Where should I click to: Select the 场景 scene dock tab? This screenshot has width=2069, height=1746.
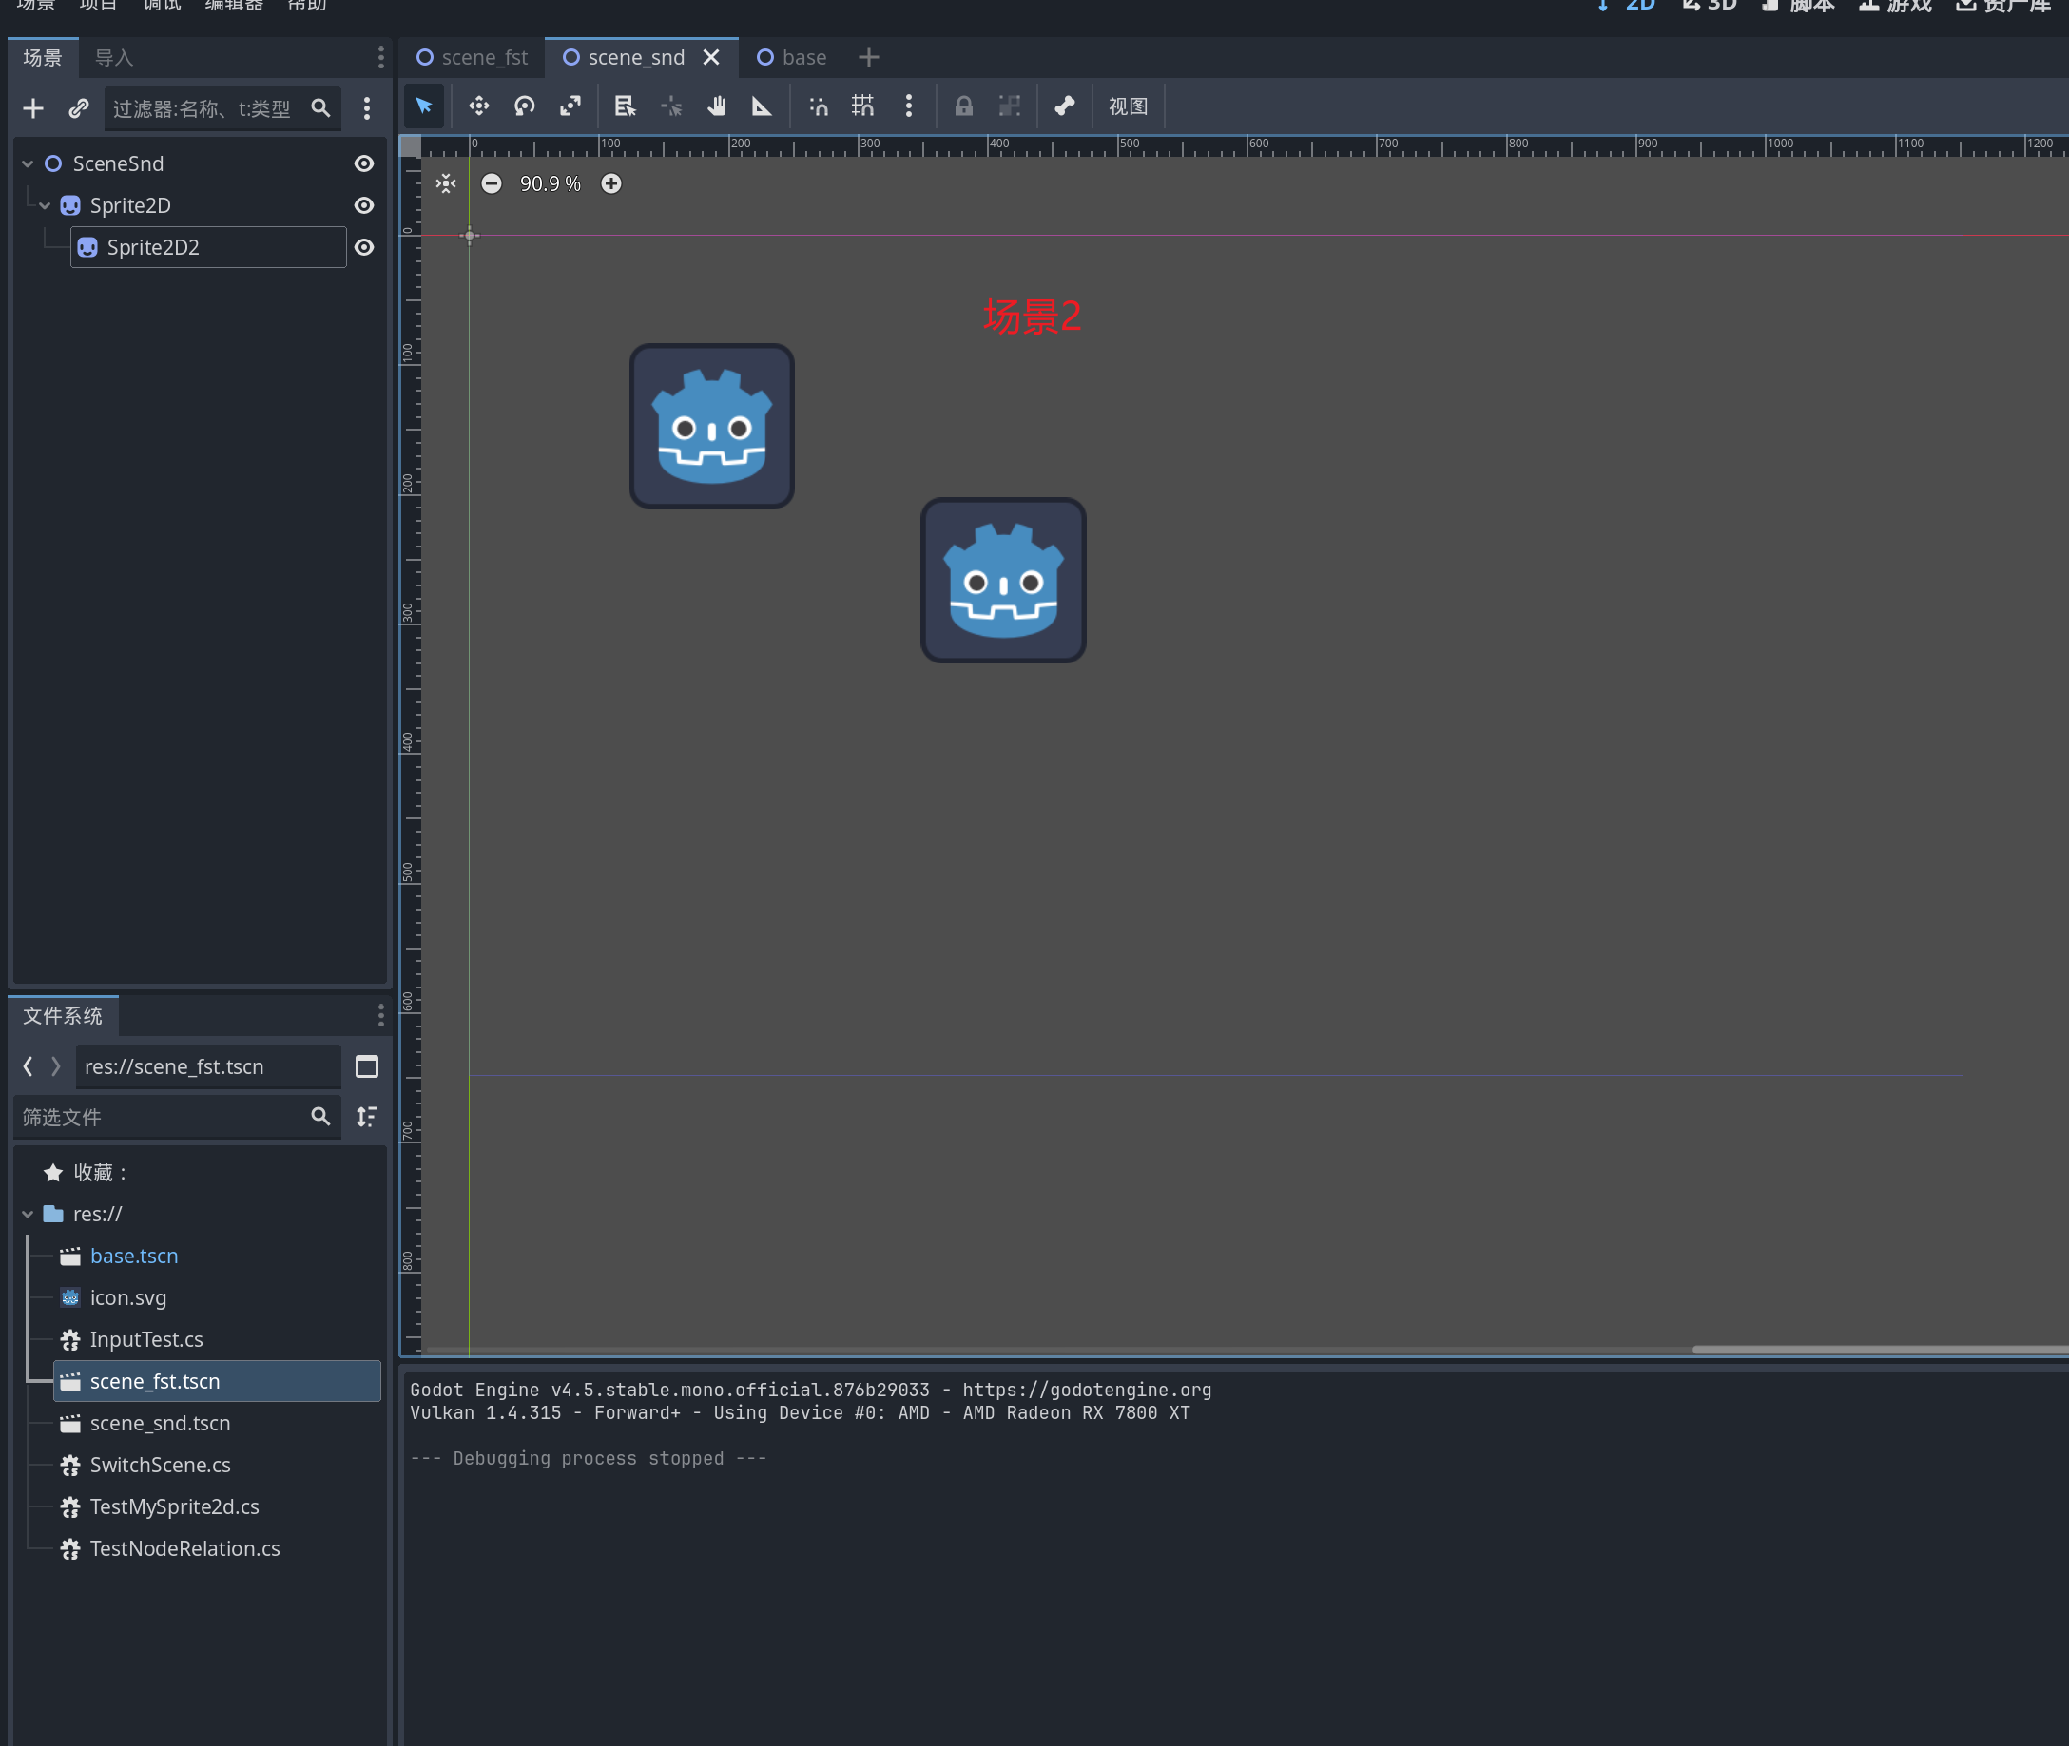pyautogui.click(x=43, y=57)
